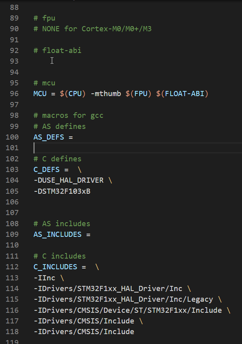Click the MCU variable name on line 96
This screenshot has height=344, width=242.
pos(40,94)
